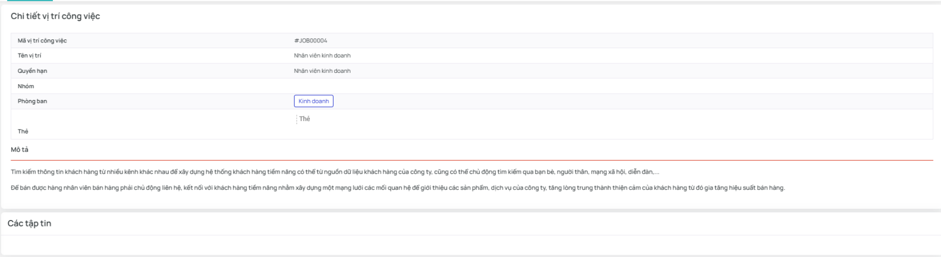Click the Quyền hạn row label
941x257 pixels.
tap(32, 71)
